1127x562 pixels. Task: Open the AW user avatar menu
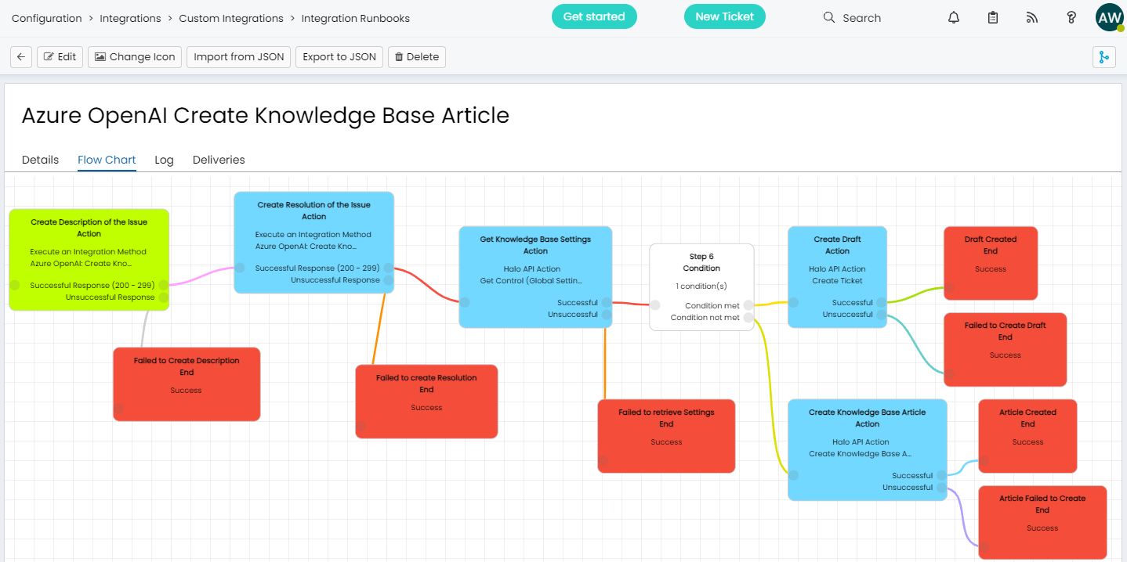(1110, 17)
